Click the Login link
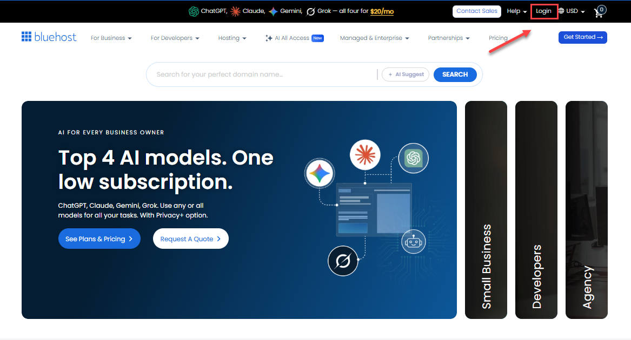The image size is (631, 340). (543, 11)
